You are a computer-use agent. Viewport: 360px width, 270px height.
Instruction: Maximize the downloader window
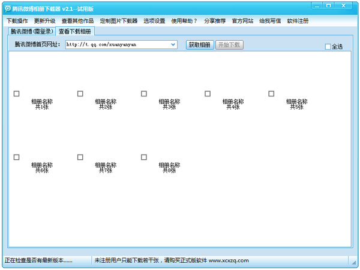tap(329, 6)
